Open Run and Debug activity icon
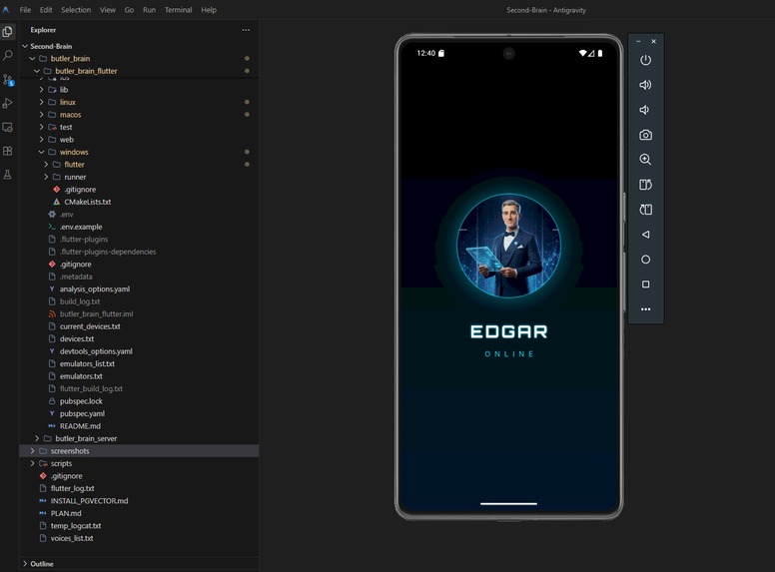Screen dimensions: 775x572 coord(7,103)
